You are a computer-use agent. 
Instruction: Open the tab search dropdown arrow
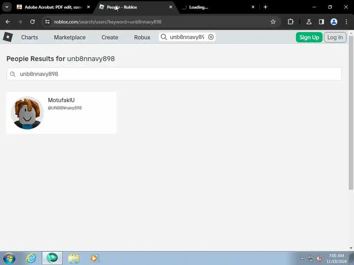pos(7,7)
